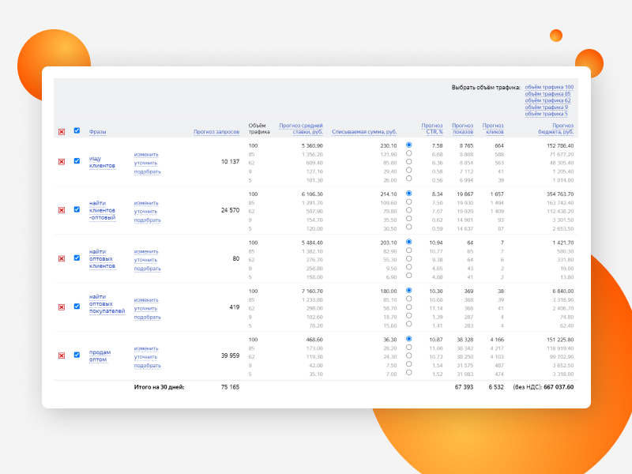
Task: Open the phrase link 'продам оптом'
Action: click(x=100, y=356)
